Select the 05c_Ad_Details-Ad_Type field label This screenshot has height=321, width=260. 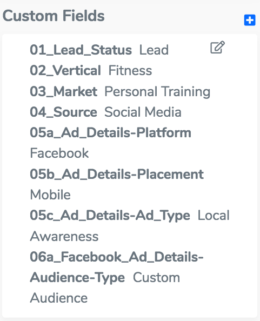coord(110,216)
